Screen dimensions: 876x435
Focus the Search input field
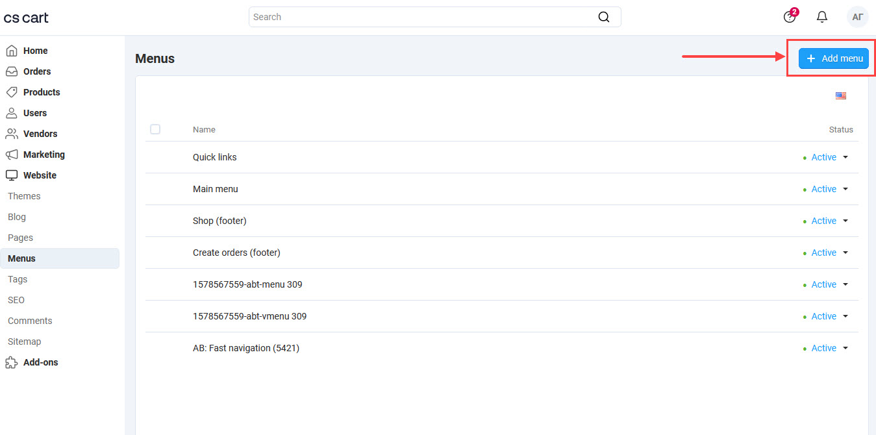point(434,17)
